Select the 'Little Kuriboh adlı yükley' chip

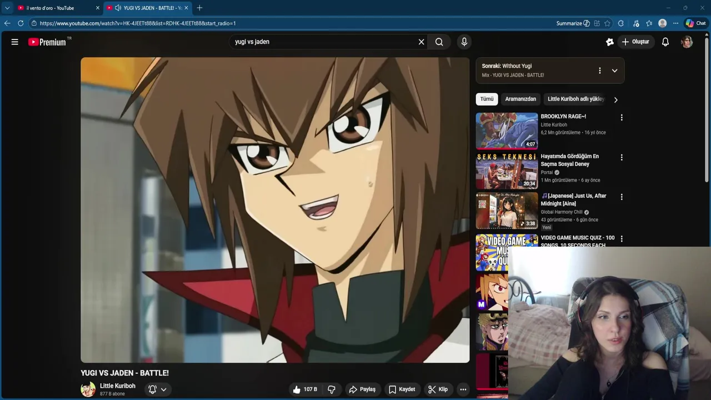(x=575, y=99)
